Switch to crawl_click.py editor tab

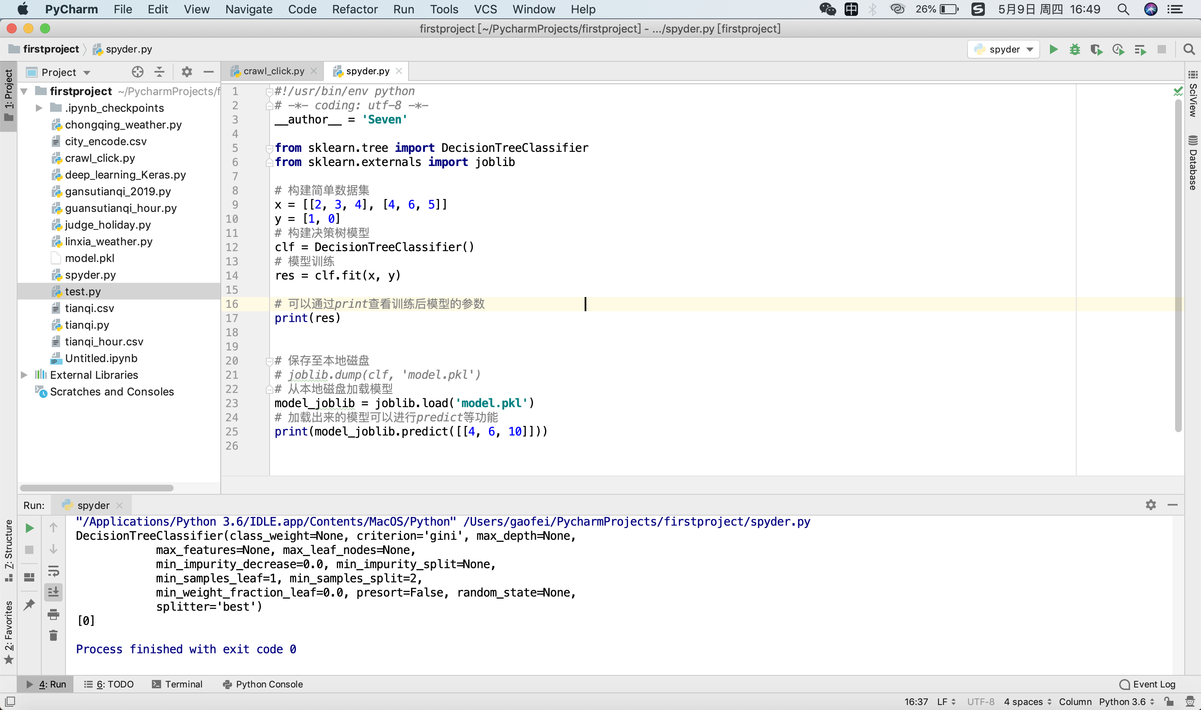point(273,71)
